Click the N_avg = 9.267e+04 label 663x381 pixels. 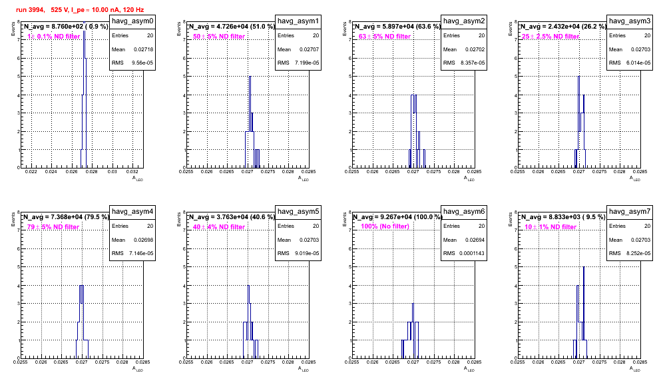point(397,217)
